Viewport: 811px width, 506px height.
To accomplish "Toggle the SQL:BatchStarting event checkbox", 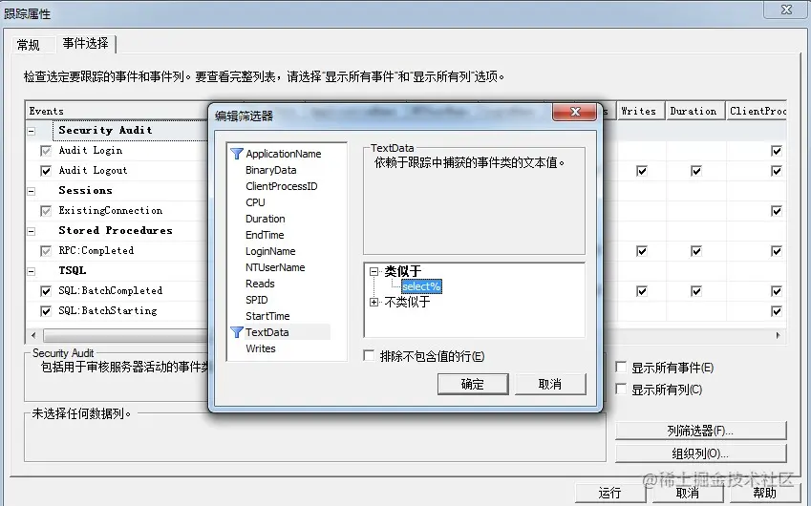I will 46,311.
